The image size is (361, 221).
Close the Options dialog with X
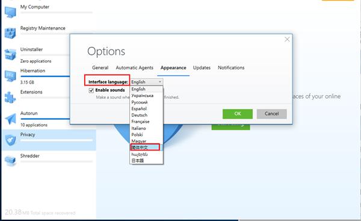coord(287,39)
